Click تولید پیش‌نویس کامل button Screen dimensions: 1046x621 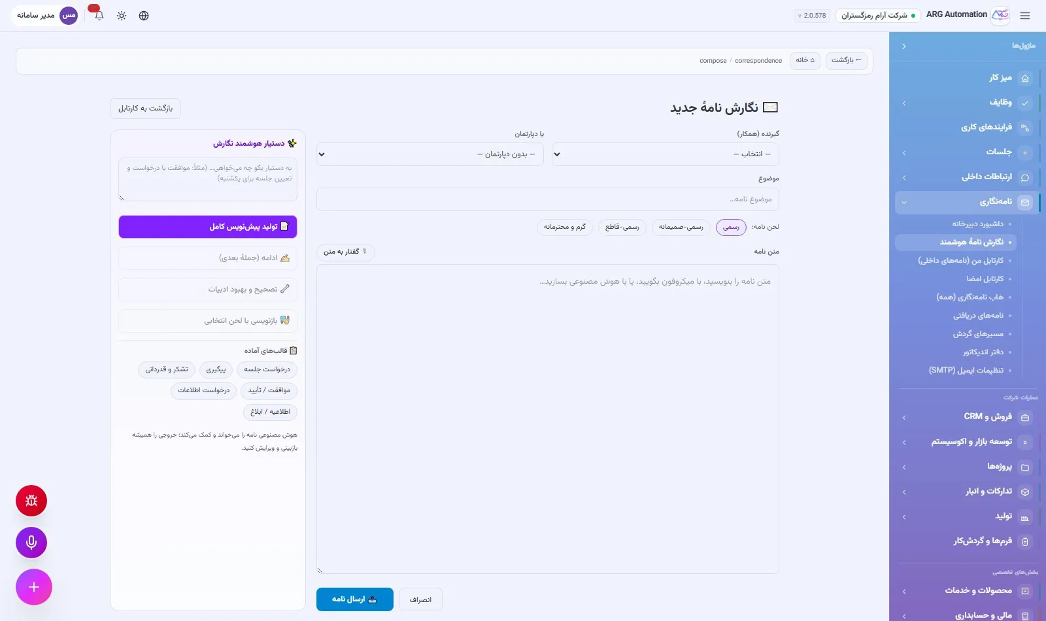pos(208,227)
